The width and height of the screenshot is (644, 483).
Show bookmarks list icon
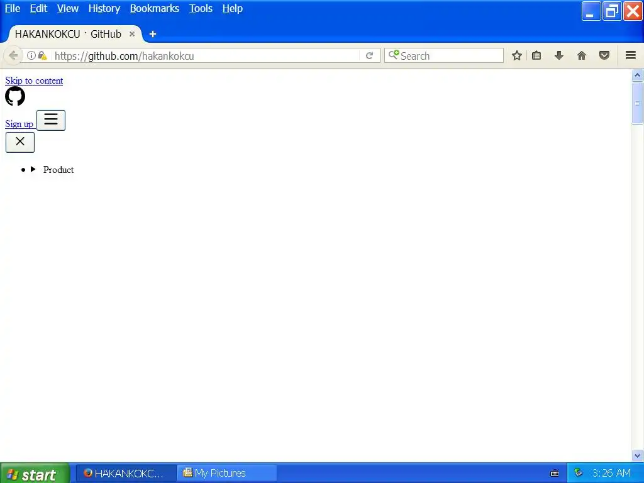point(536,55)
